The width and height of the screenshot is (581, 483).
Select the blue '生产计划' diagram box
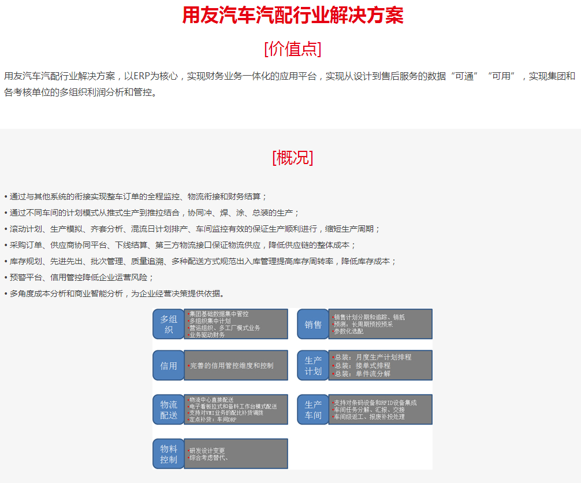(x=313, y=366)
